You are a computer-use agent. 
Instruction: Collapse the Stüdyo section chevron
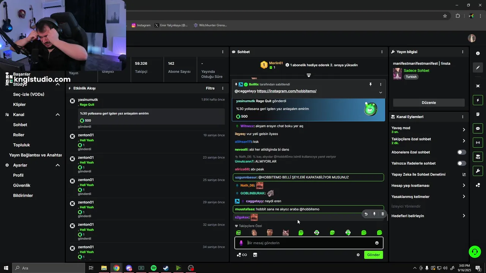58,84
